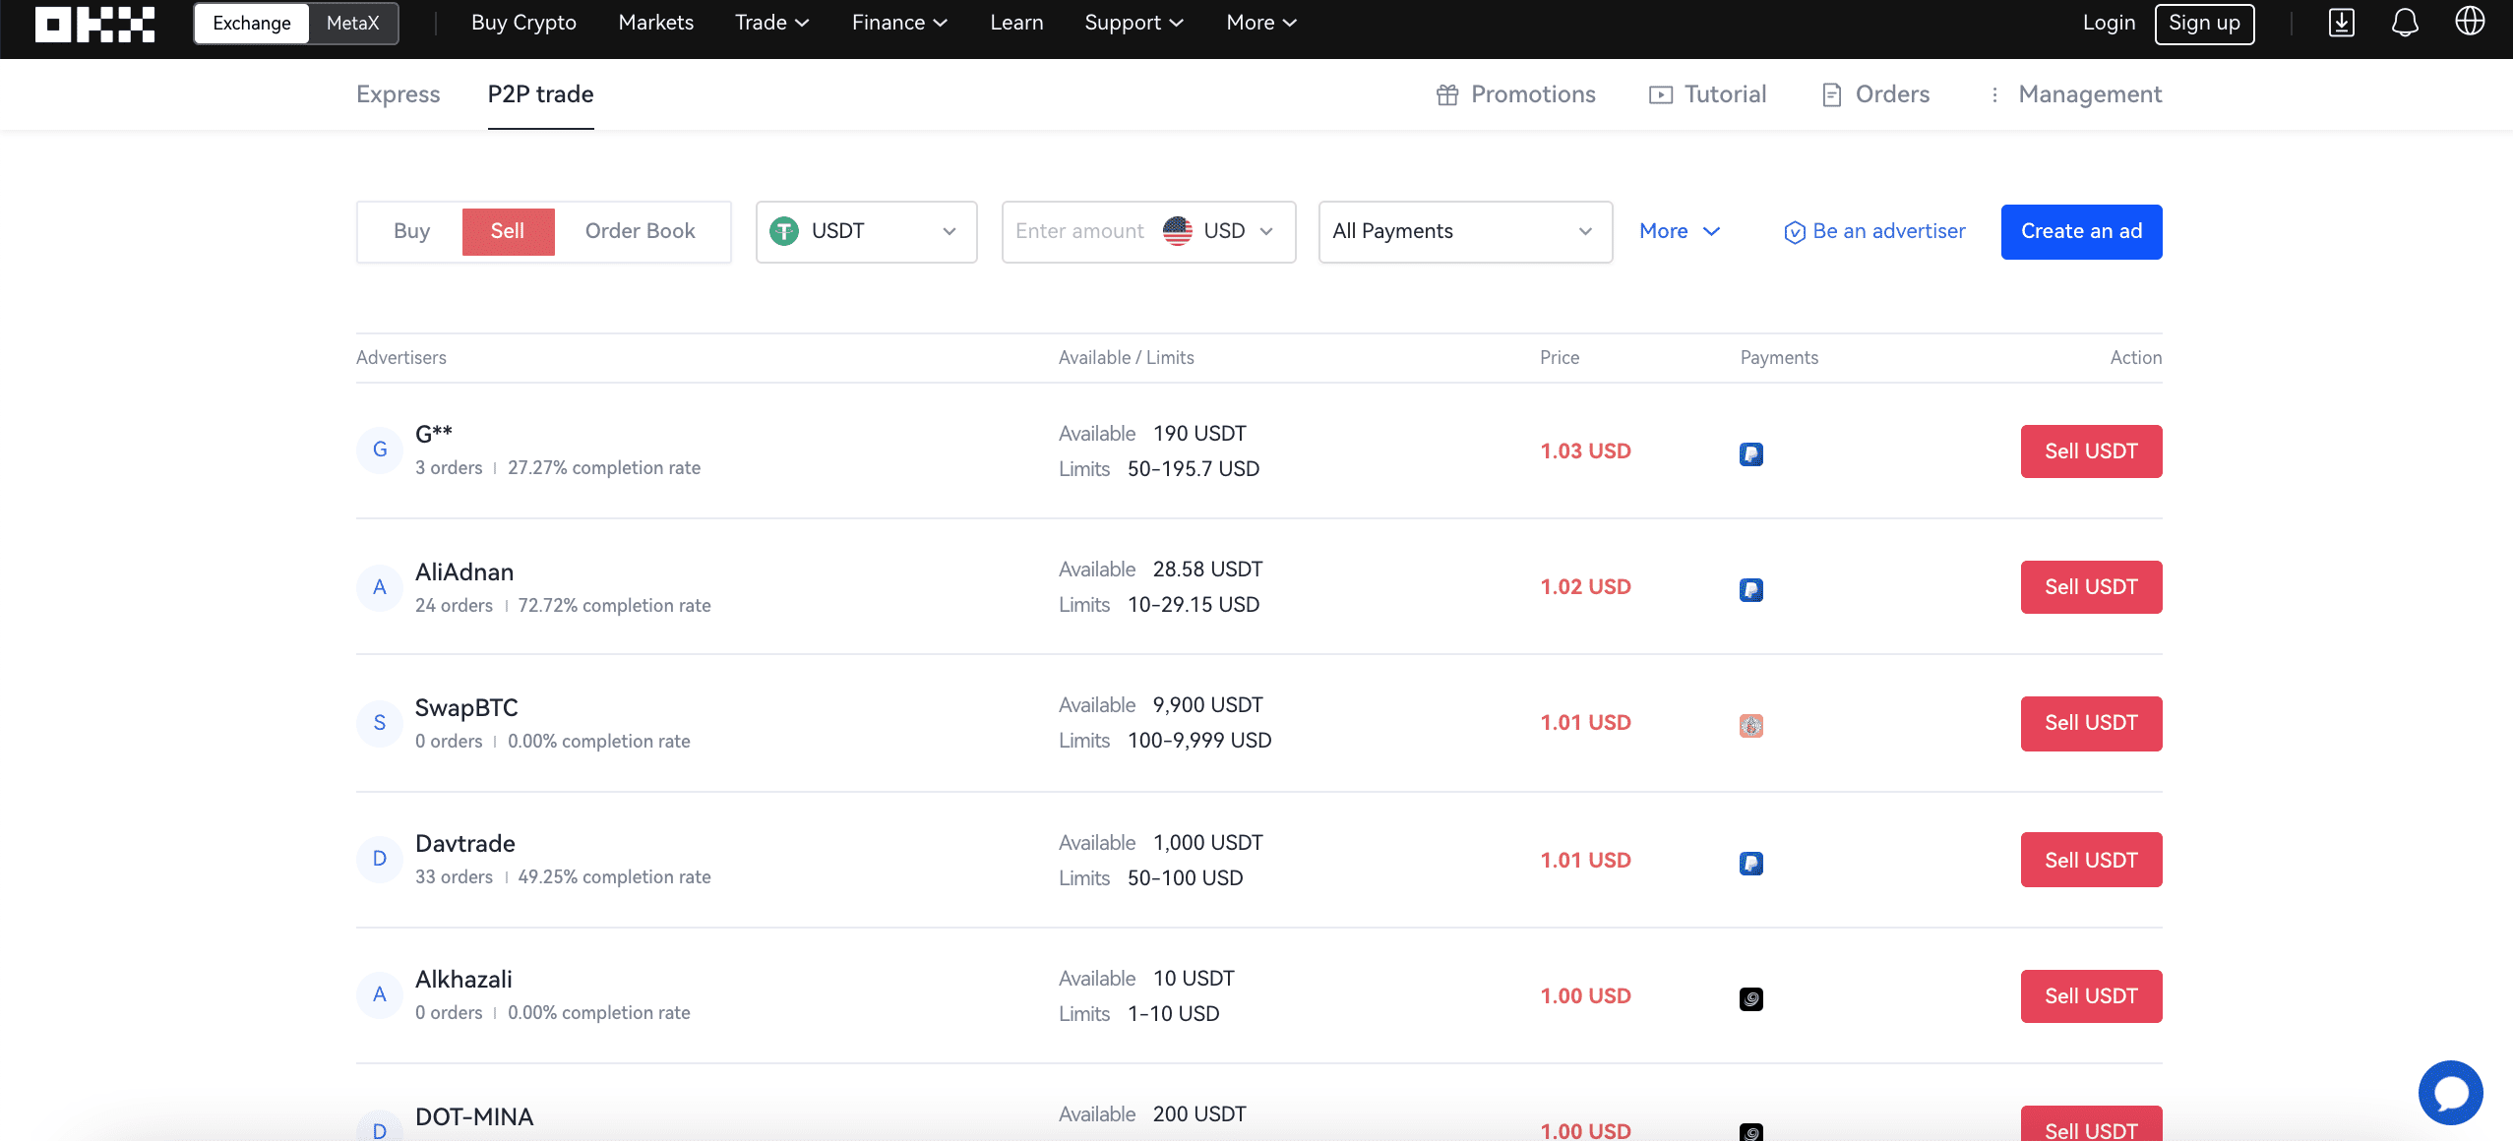Click Alkhazali's payment method icon
The image size is (2513, 1141).
(1751, 999)
